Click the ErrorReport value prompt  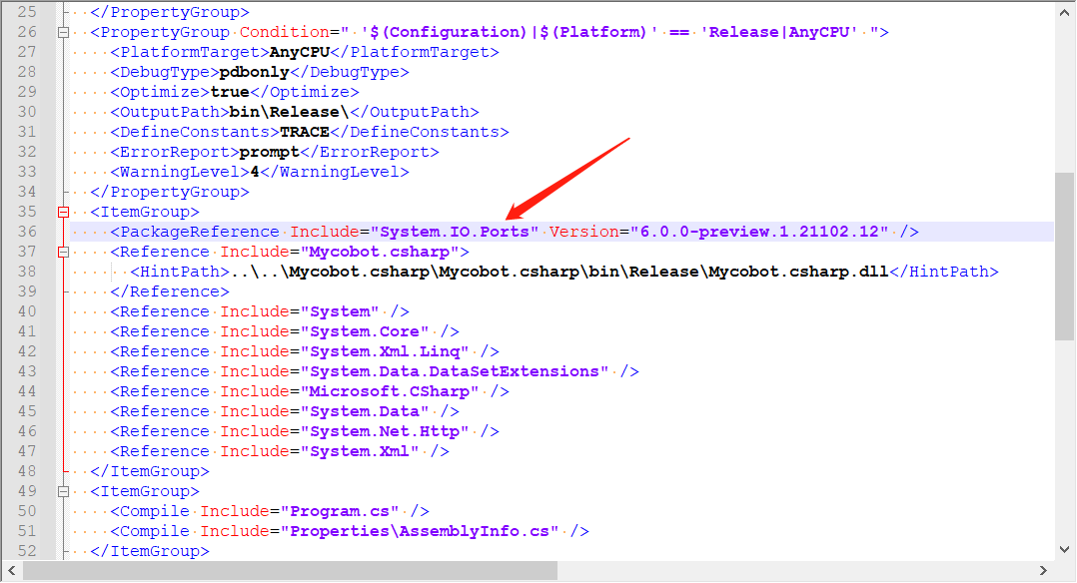[x=270, y=152]
